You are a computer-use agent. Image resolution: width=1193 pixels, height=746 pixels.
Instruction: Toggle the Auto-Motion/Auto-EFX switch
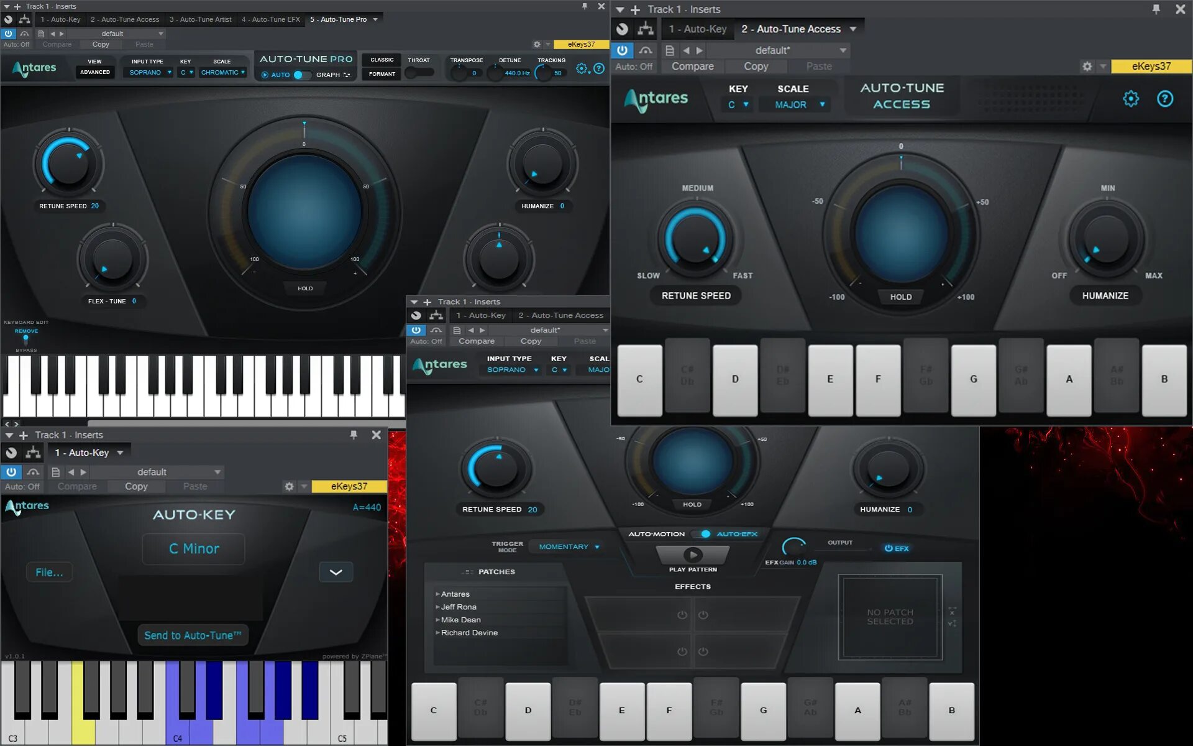tap(702, 534)
